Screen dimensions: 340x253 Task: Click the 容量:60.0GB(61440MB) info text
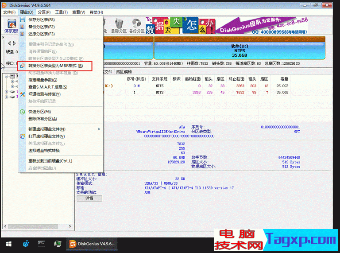[163, 63]
